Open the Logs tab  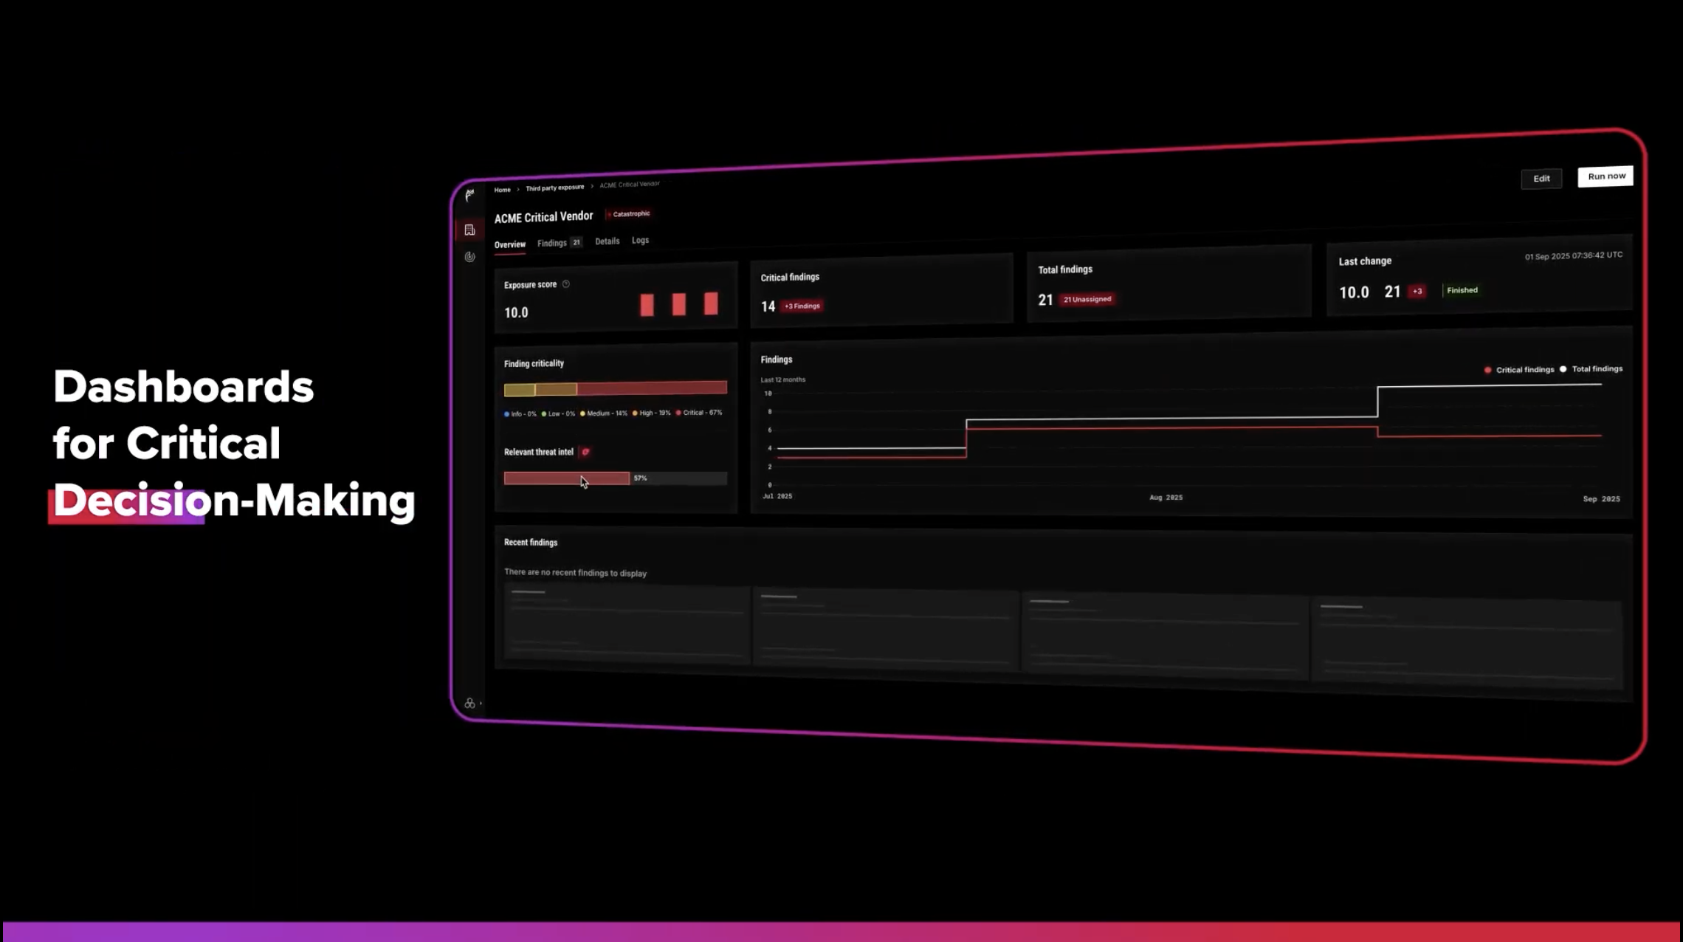(x=640, y=241)
